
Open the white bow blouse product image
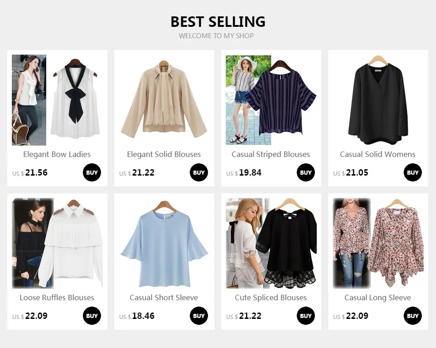(57, 100)
